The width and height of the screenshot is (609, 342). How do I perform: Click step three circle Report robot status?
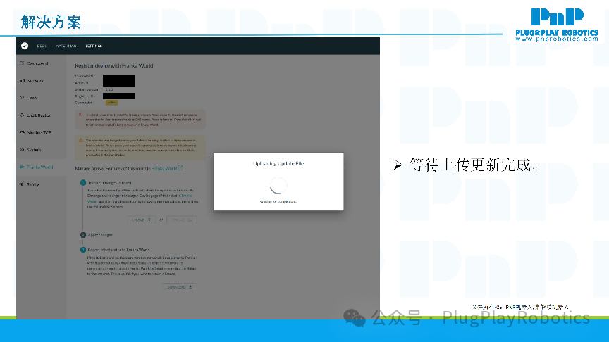click(82, 250)
